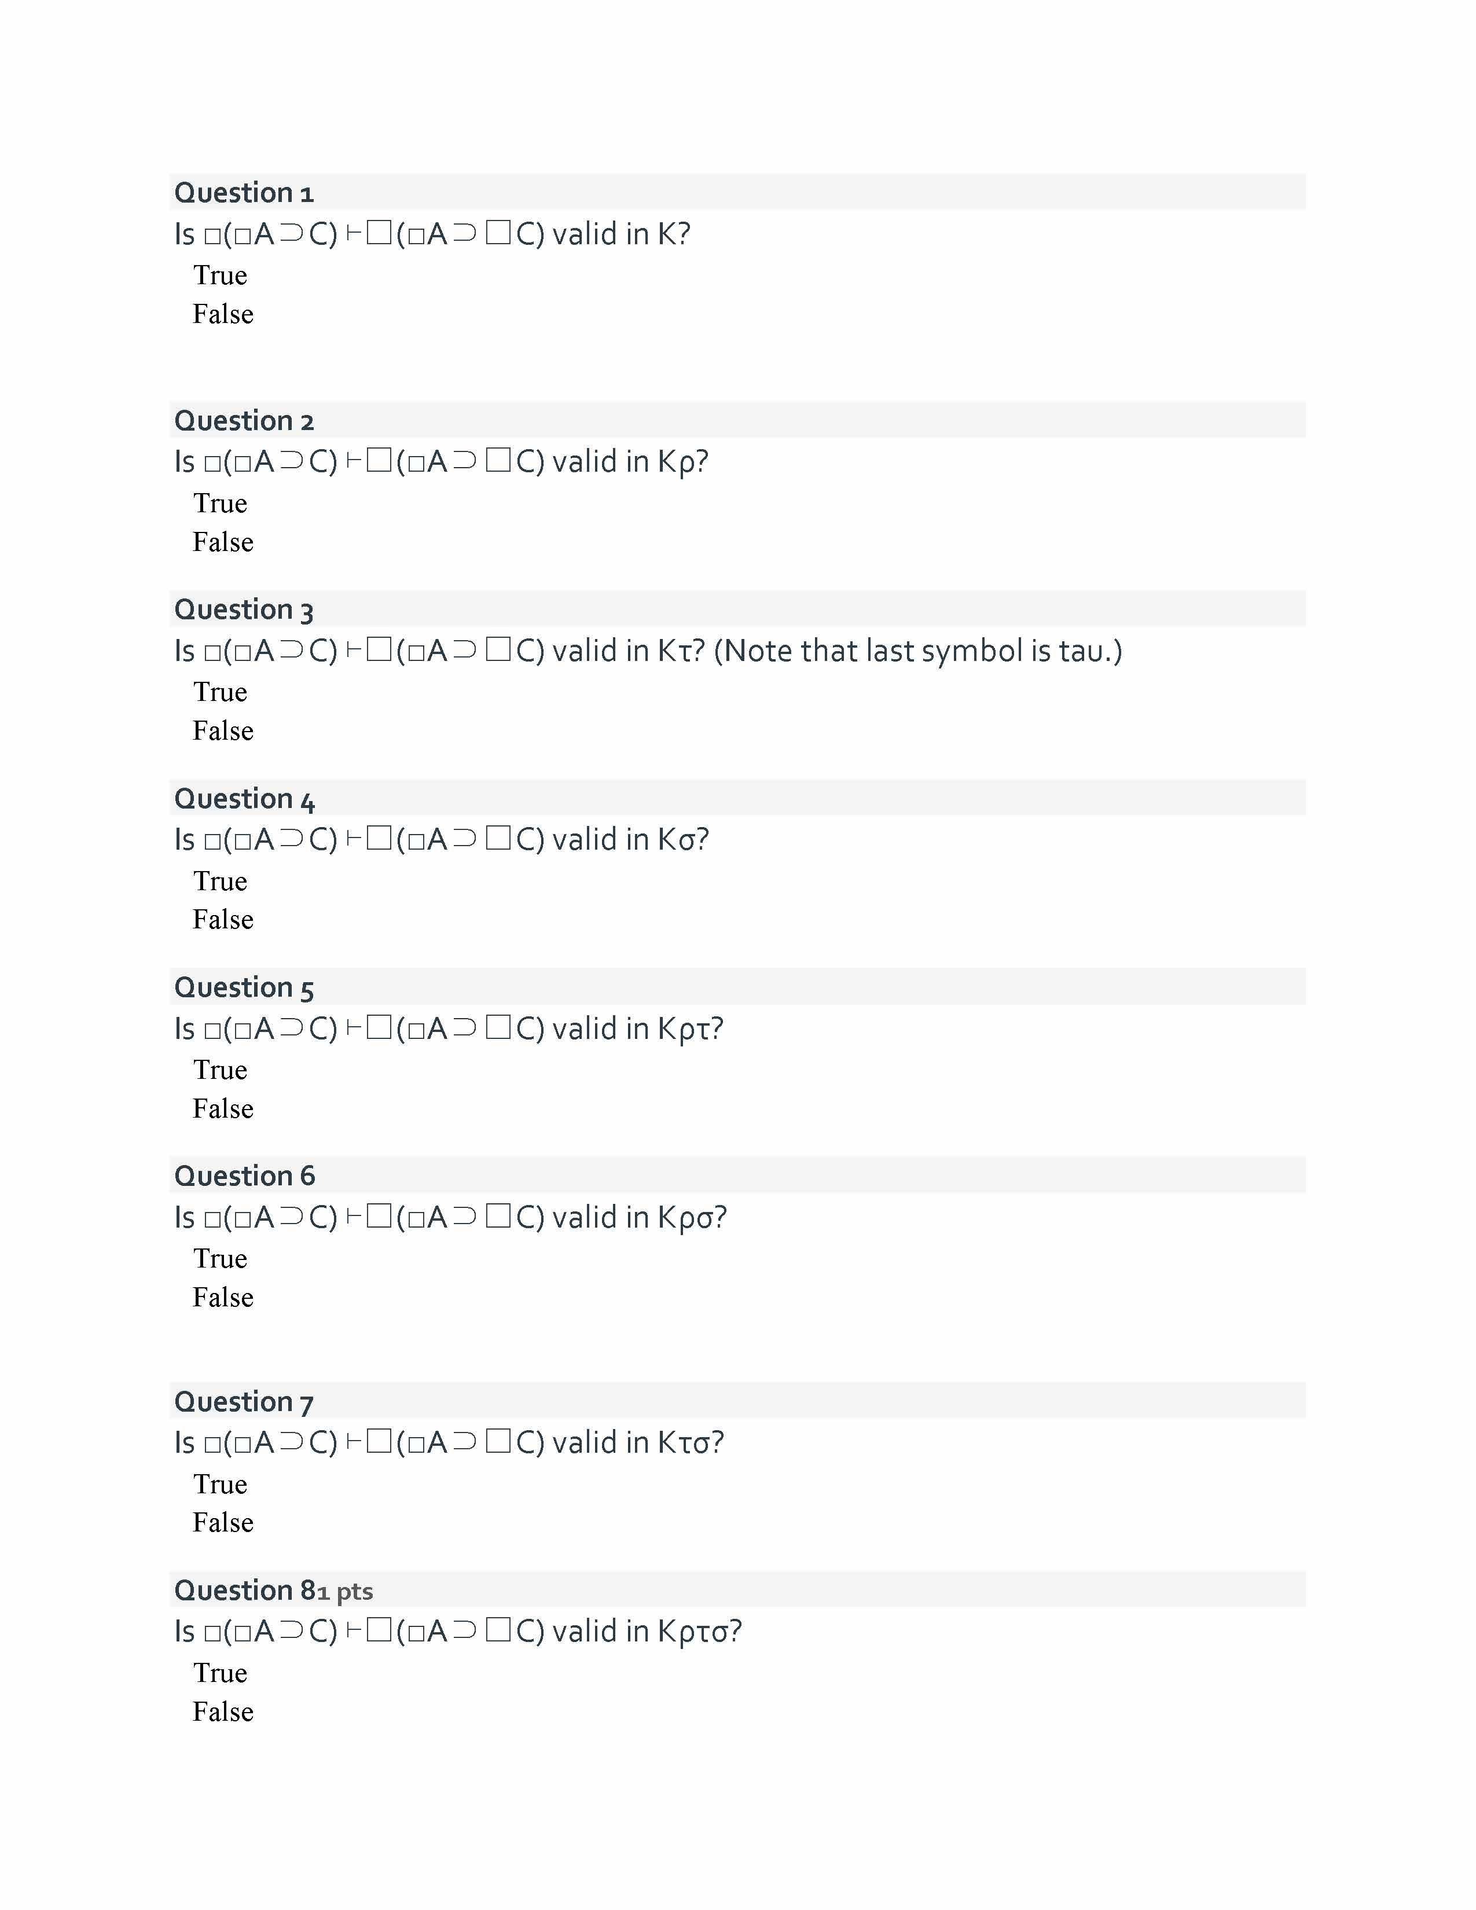The height and width of the screenshot is (1910, 1476).
Task: Pick False for Question 8 on Kρτσ
Action: [223, 1713]
